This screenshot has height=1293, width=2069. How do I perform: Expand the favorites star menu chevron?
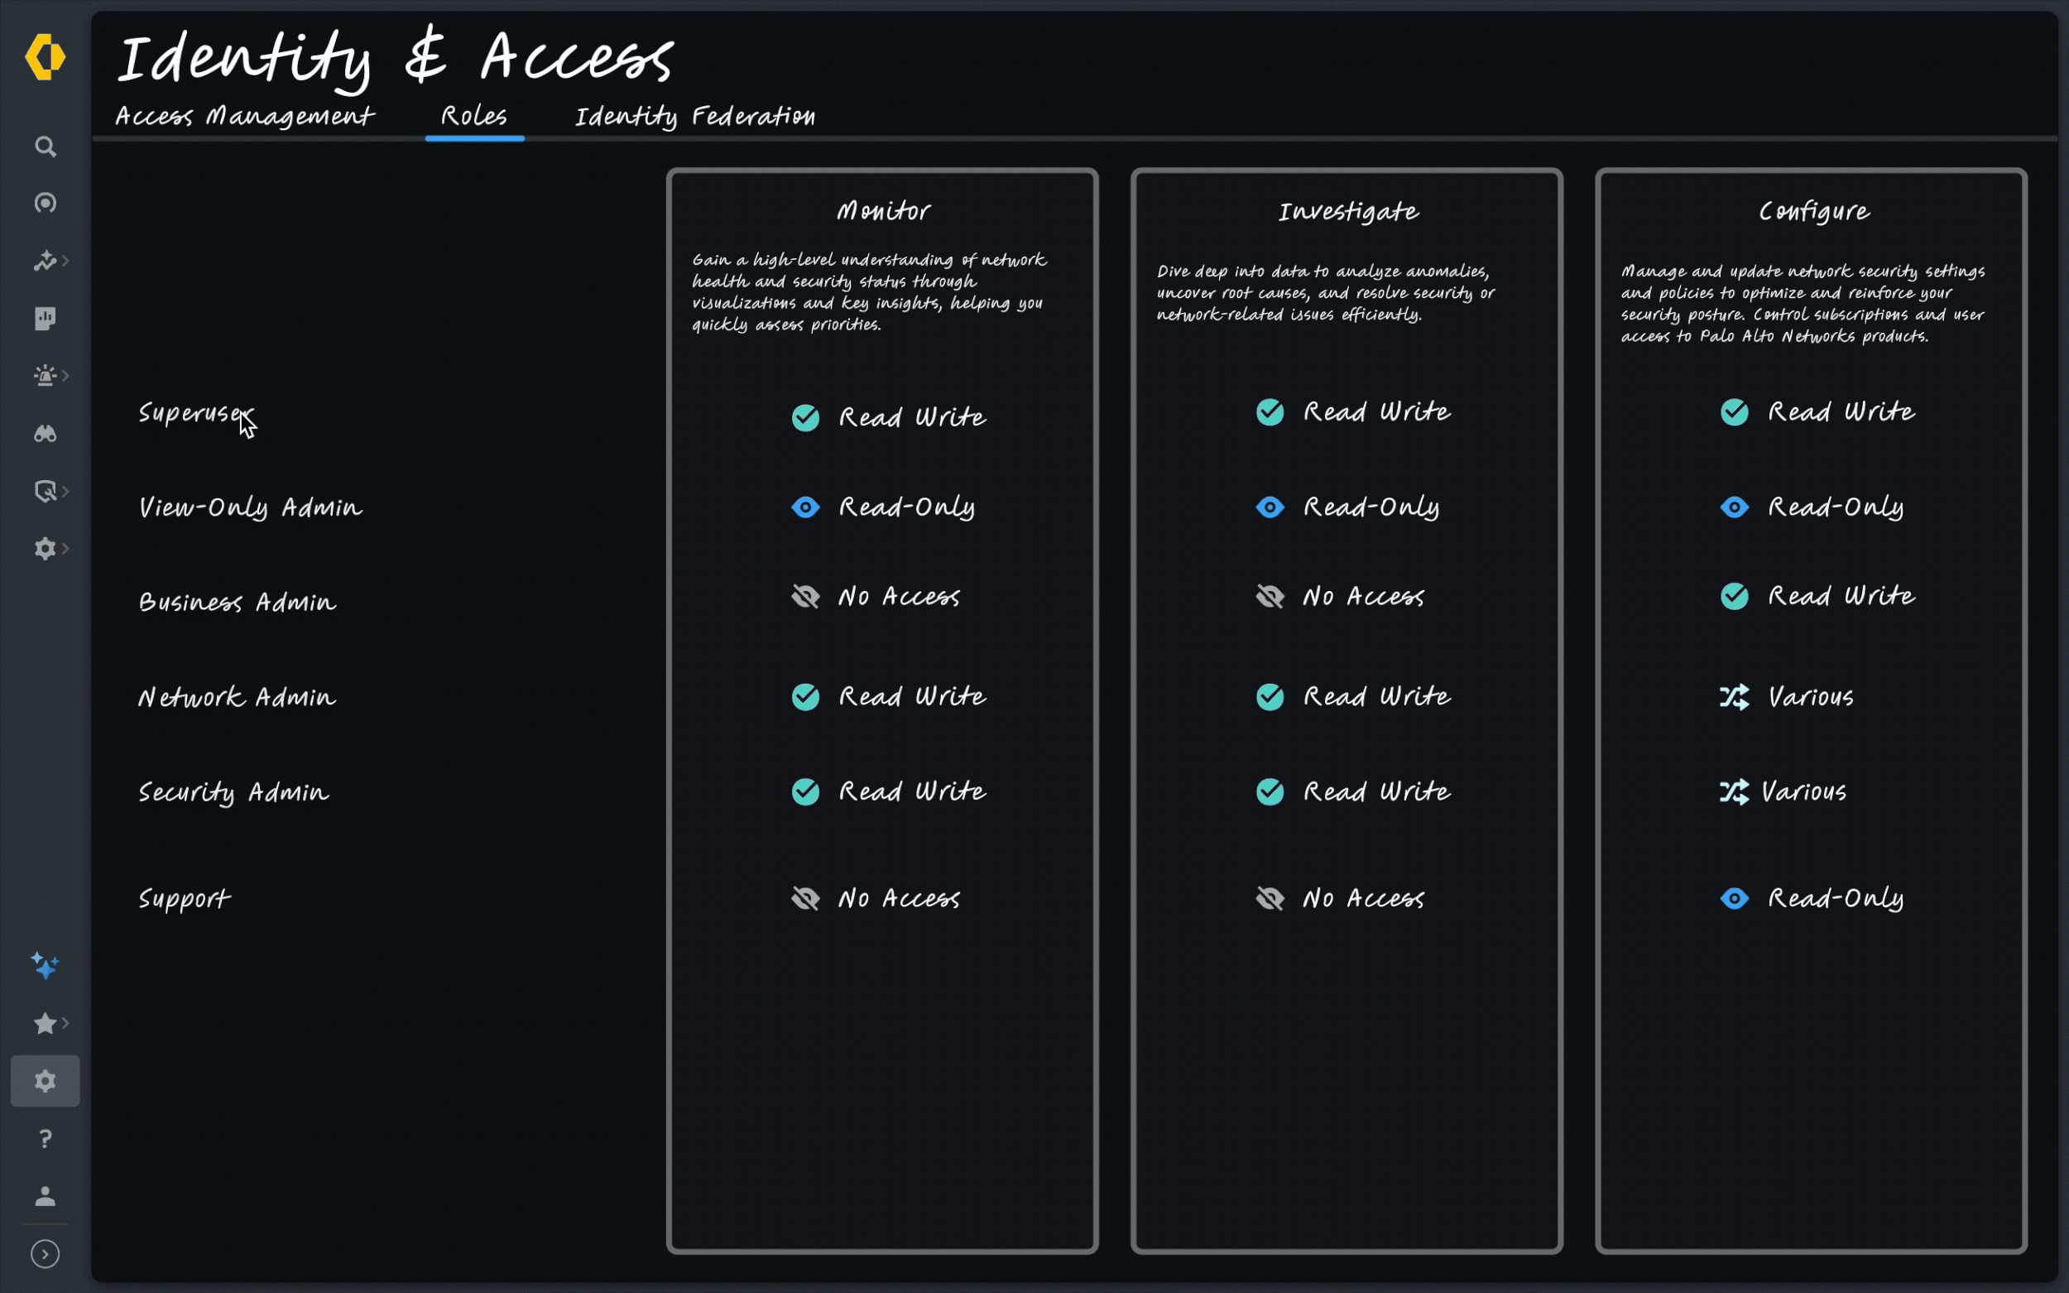[66, 1023]
